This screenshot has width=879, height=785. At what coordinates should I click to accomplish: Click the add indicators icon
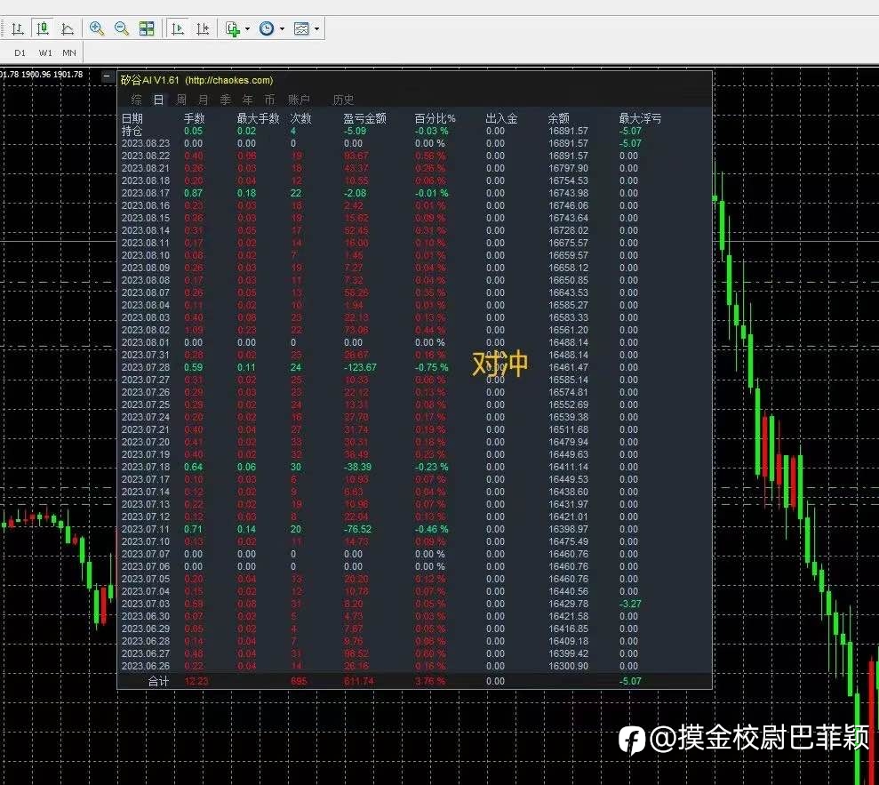click(x=232, y=28)
